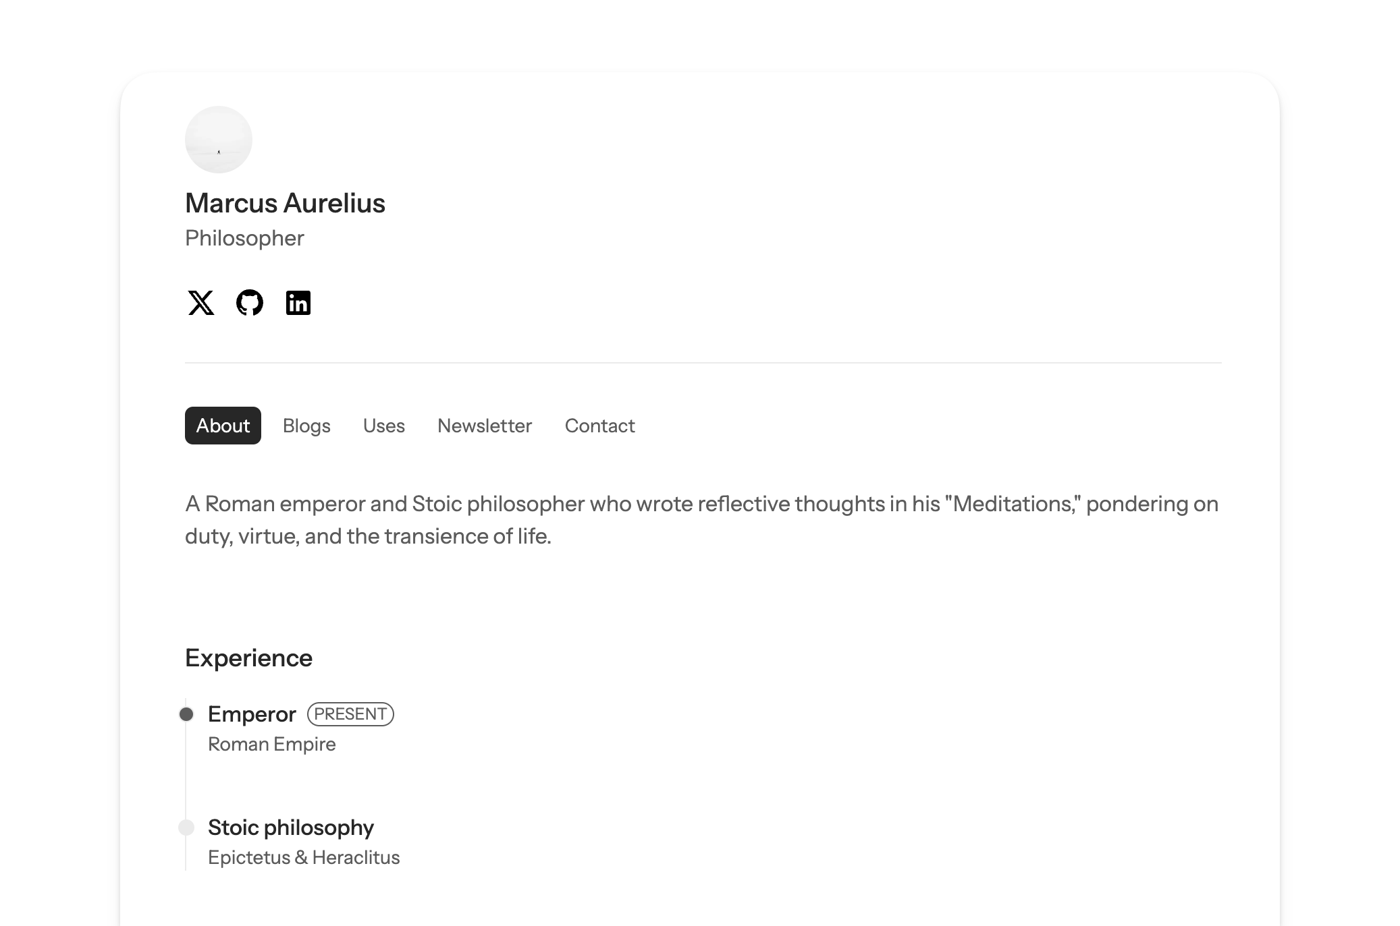Click the Roman Empire organization text

(x=272, y=744)
